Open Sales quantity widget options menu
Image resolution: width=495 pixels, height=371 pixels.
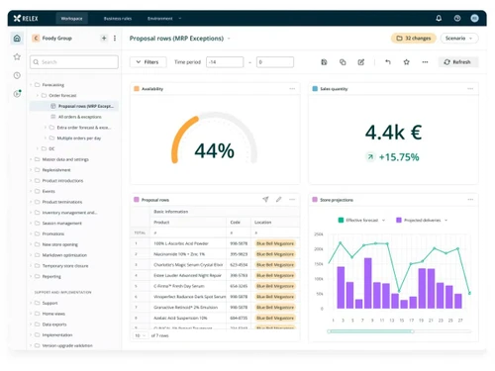(x=470, y=89)
